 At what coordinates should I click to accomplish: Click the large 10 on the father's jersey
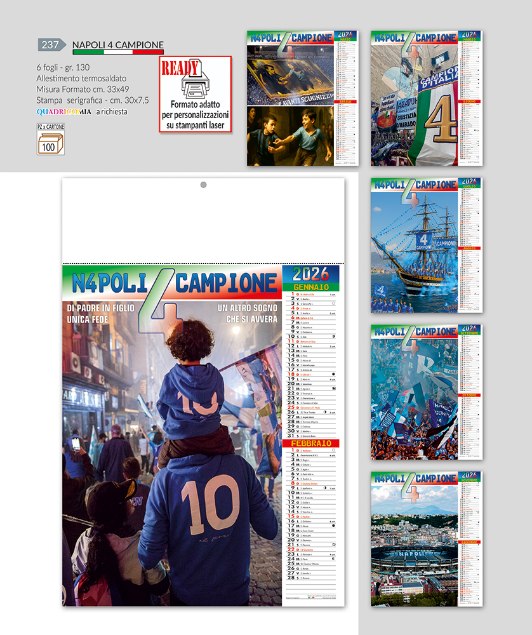click(x=210, y=504)
